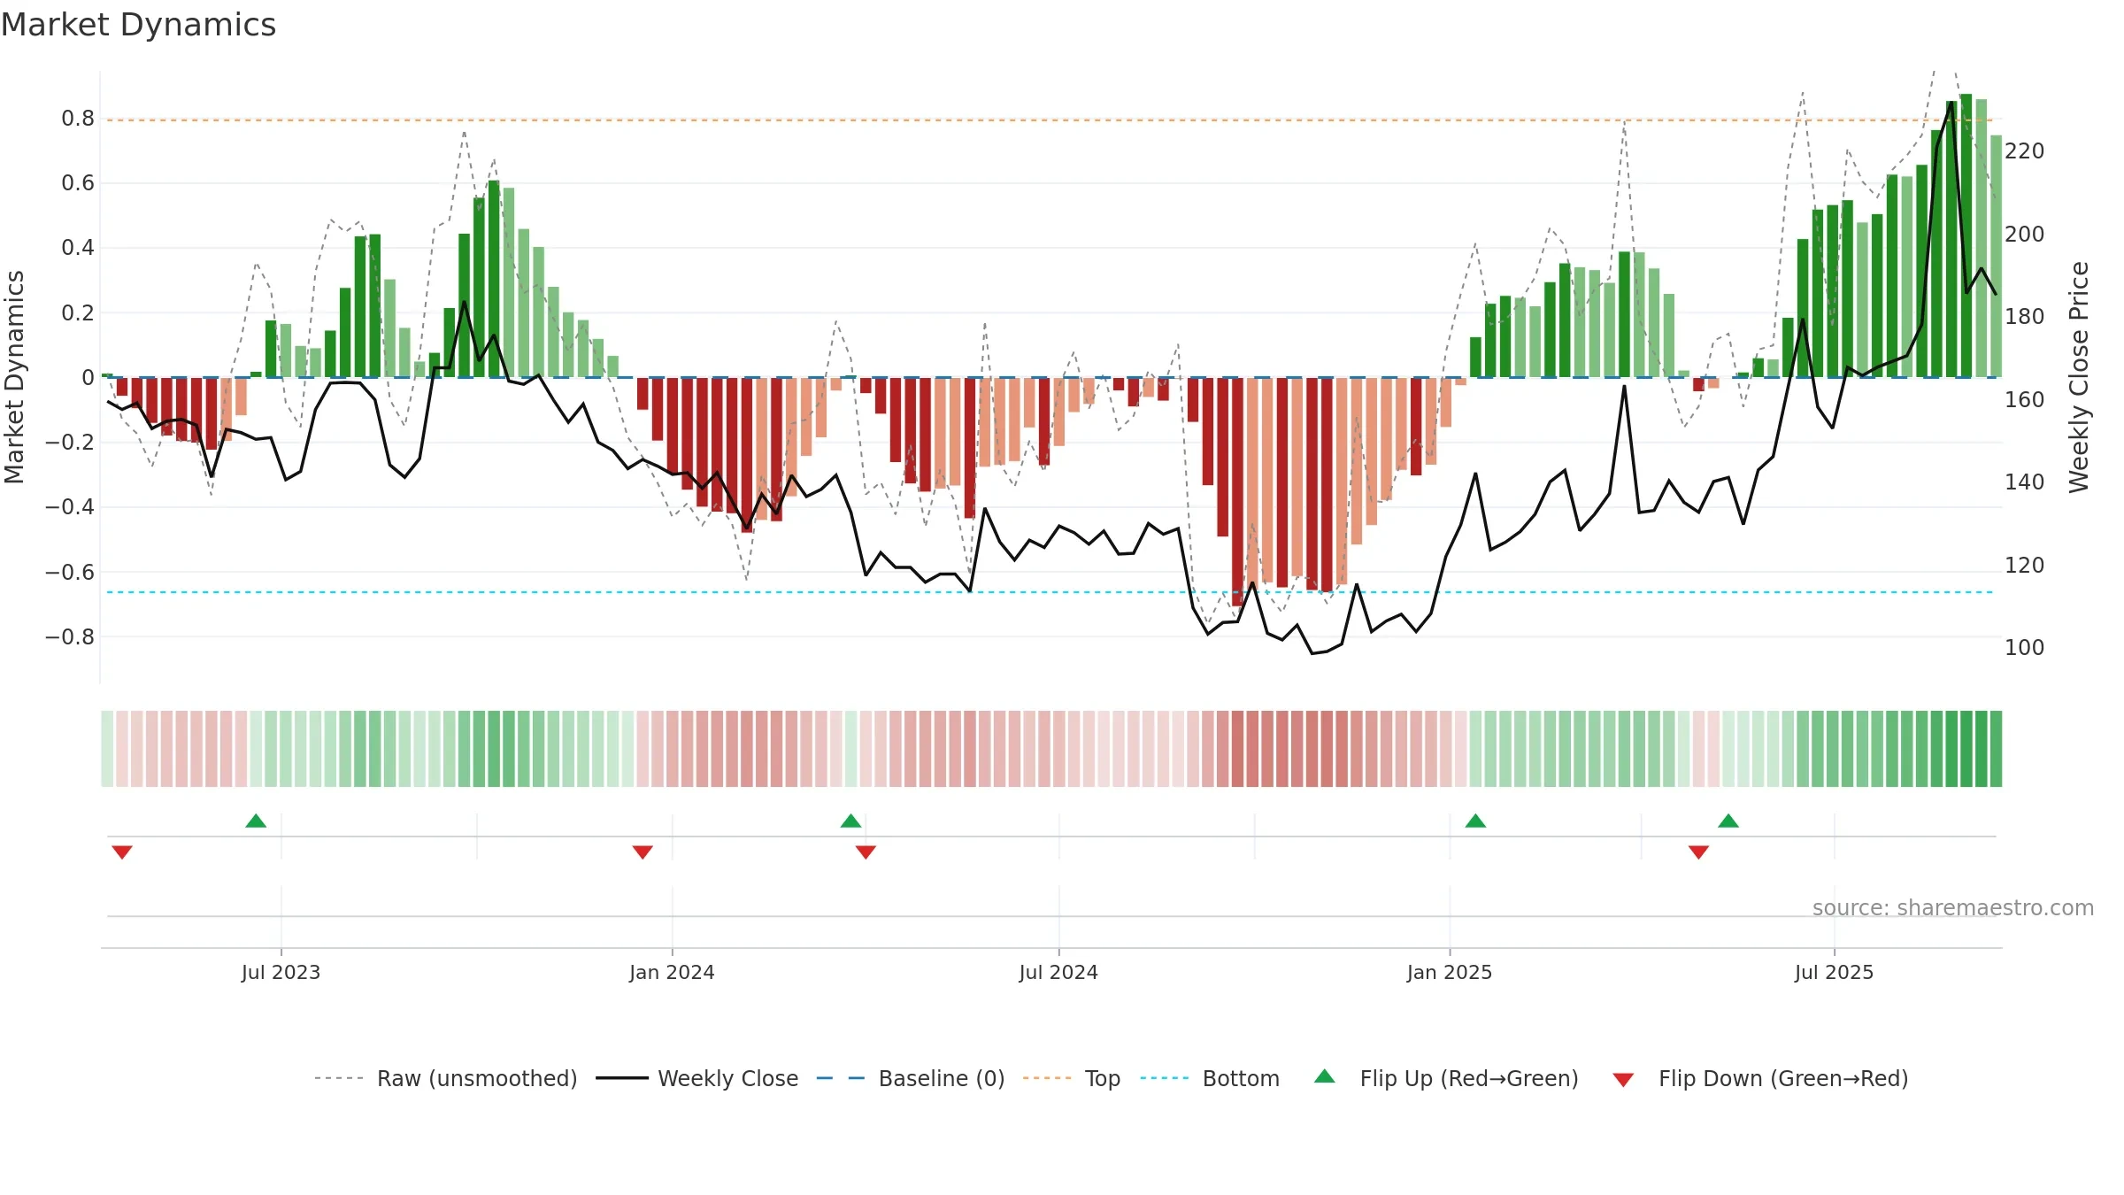Click the green Flip Up triangle legend icon
This screenshot has height=1195, width=2124.
tap(1325, 1076)
